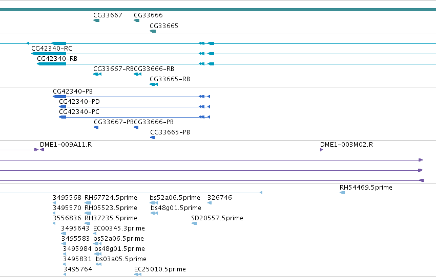Open the CG33665-PB protein label
The width and height of the screenshot is (436, 277).
pyautogui.click(x=170, y=132)
